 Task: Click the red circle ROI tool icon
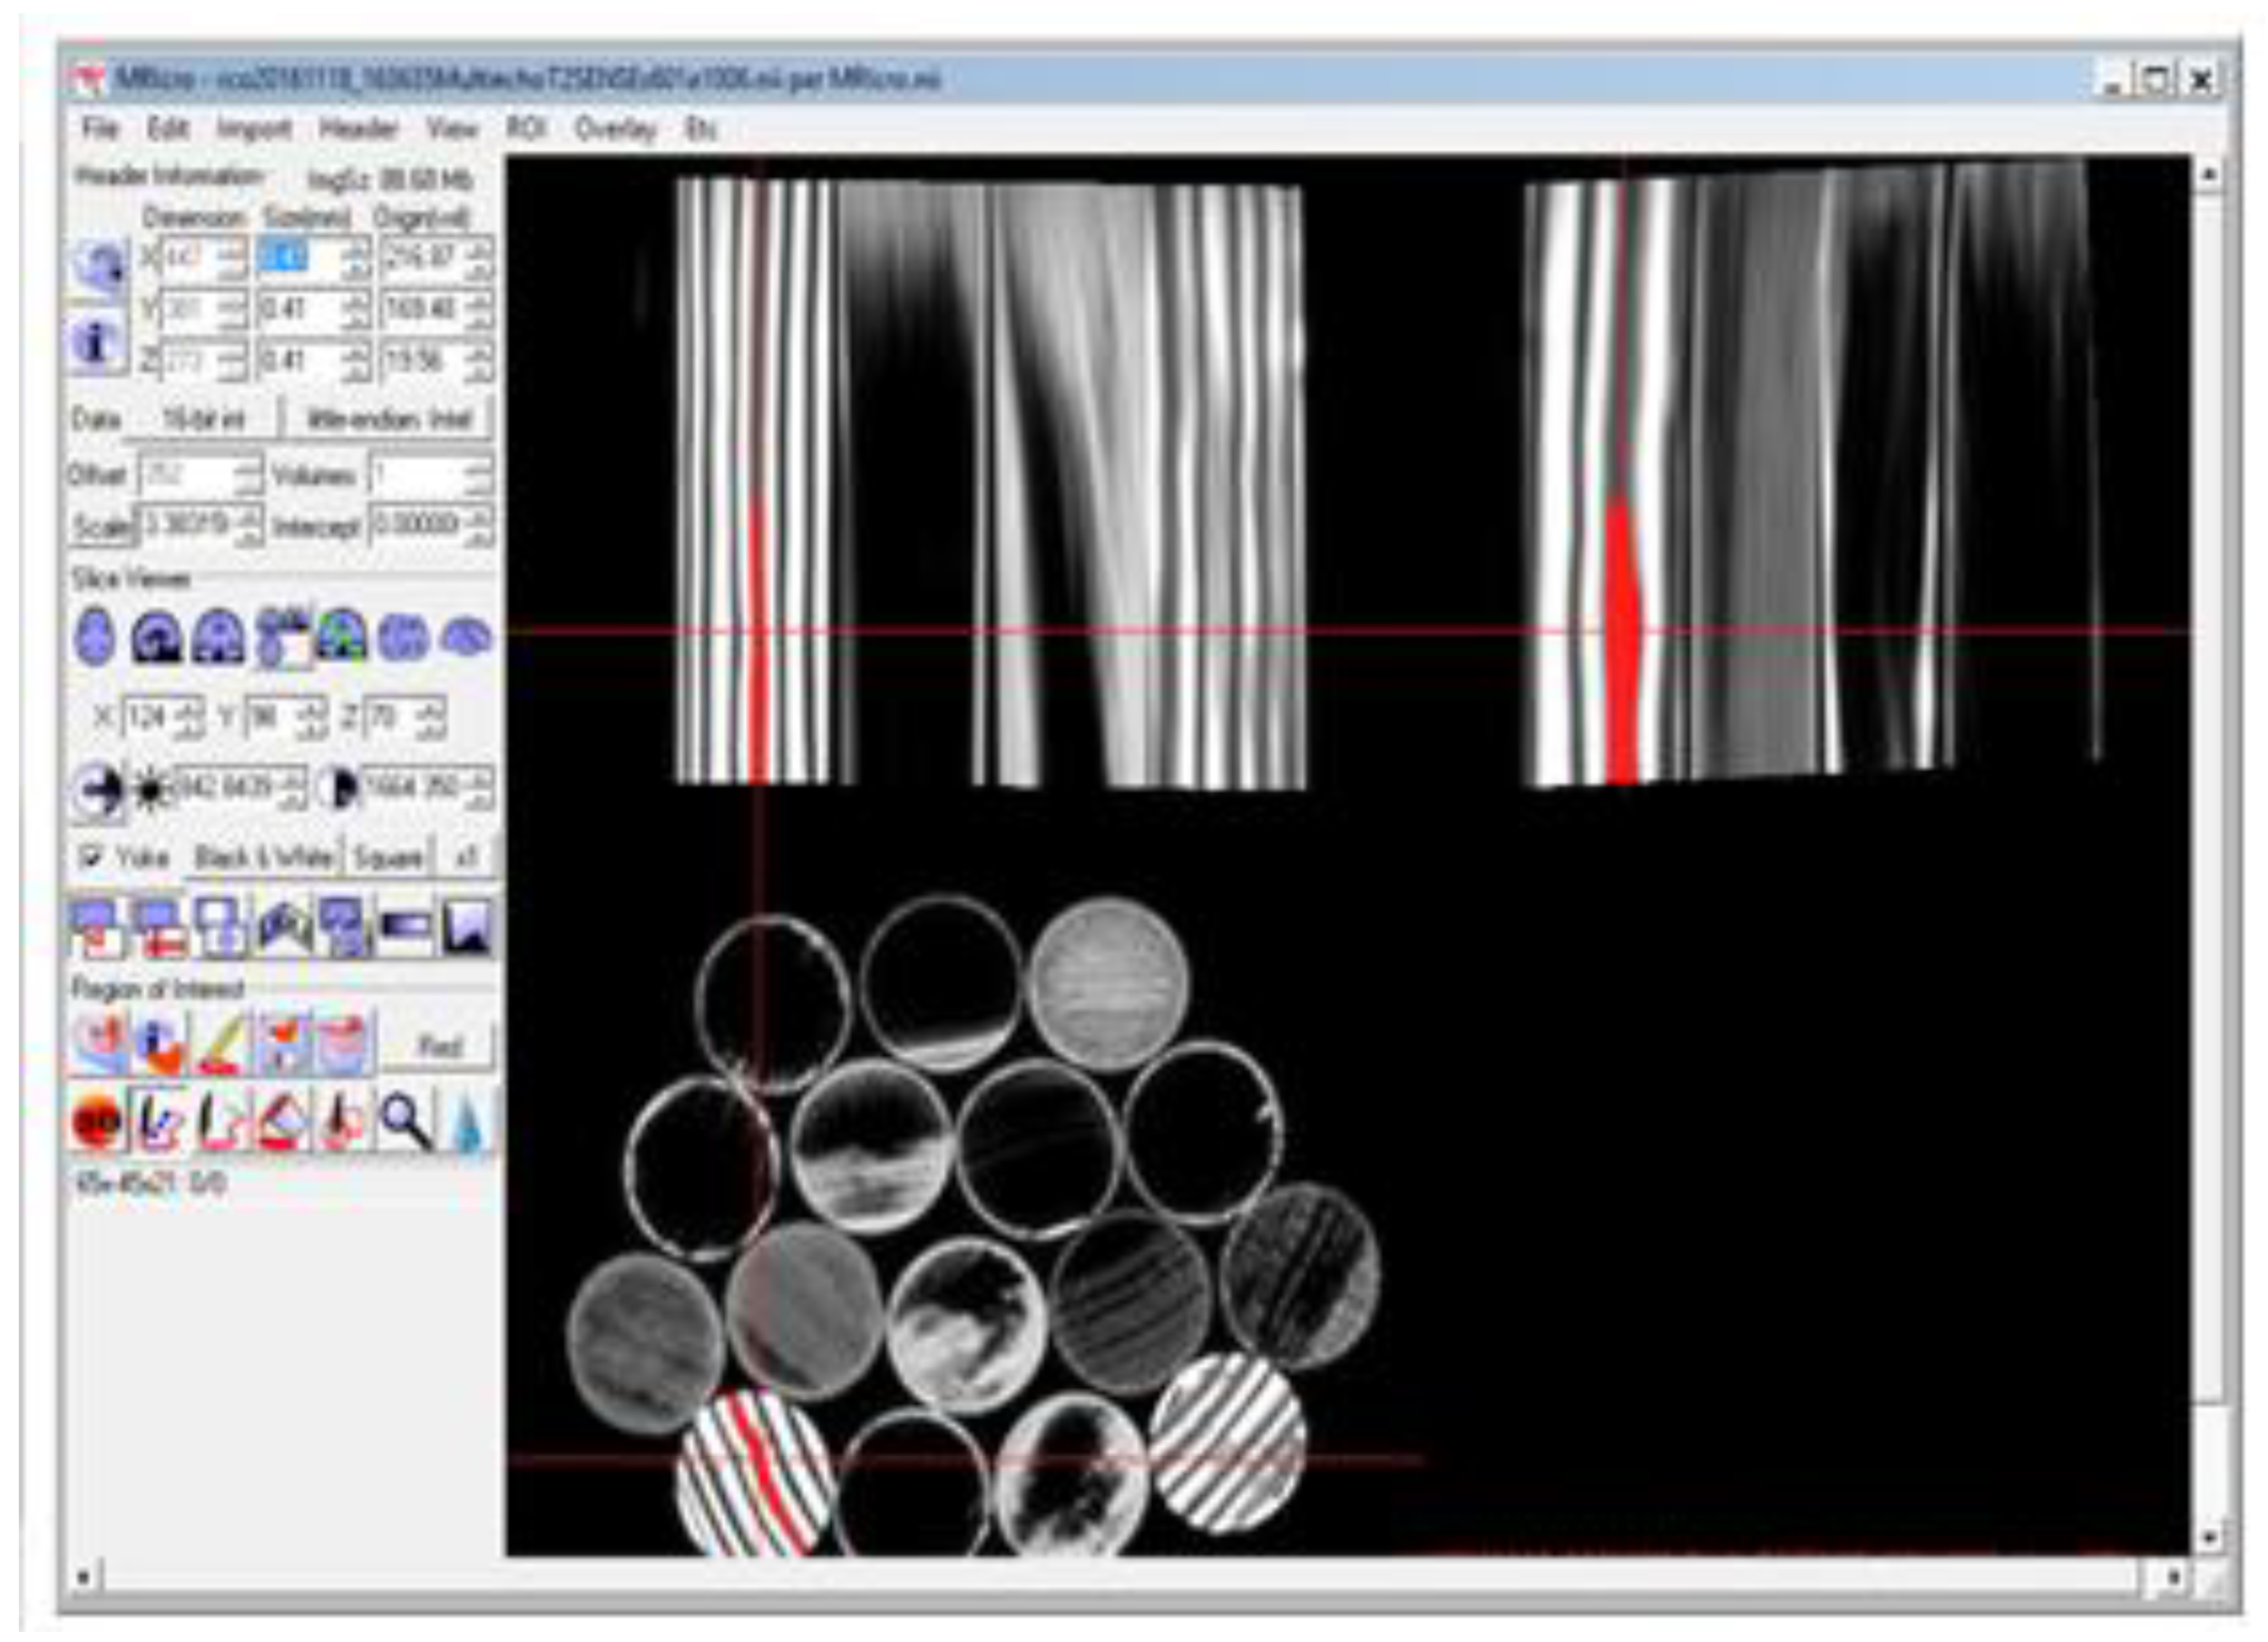click(97, 1121)
